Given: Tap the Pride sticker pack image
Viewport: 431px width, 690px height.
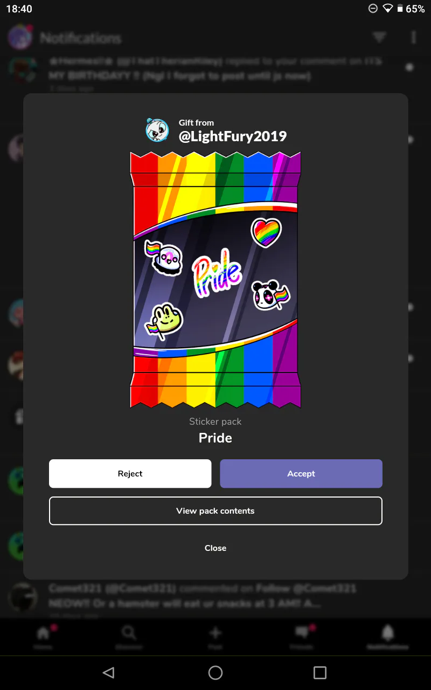Looking at the screenshot, I should pos(215,280).
